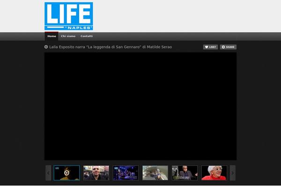Click the black main video player area
This screenshot has height=187, width=281.
click(140, 106)
